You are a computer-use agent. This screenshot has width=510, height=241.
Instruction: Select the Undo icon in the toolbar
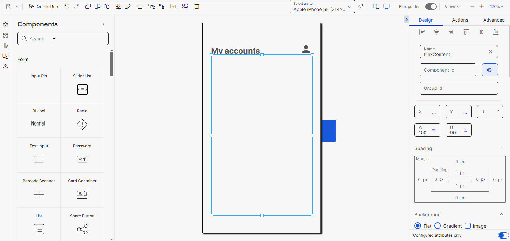point(67,6)
